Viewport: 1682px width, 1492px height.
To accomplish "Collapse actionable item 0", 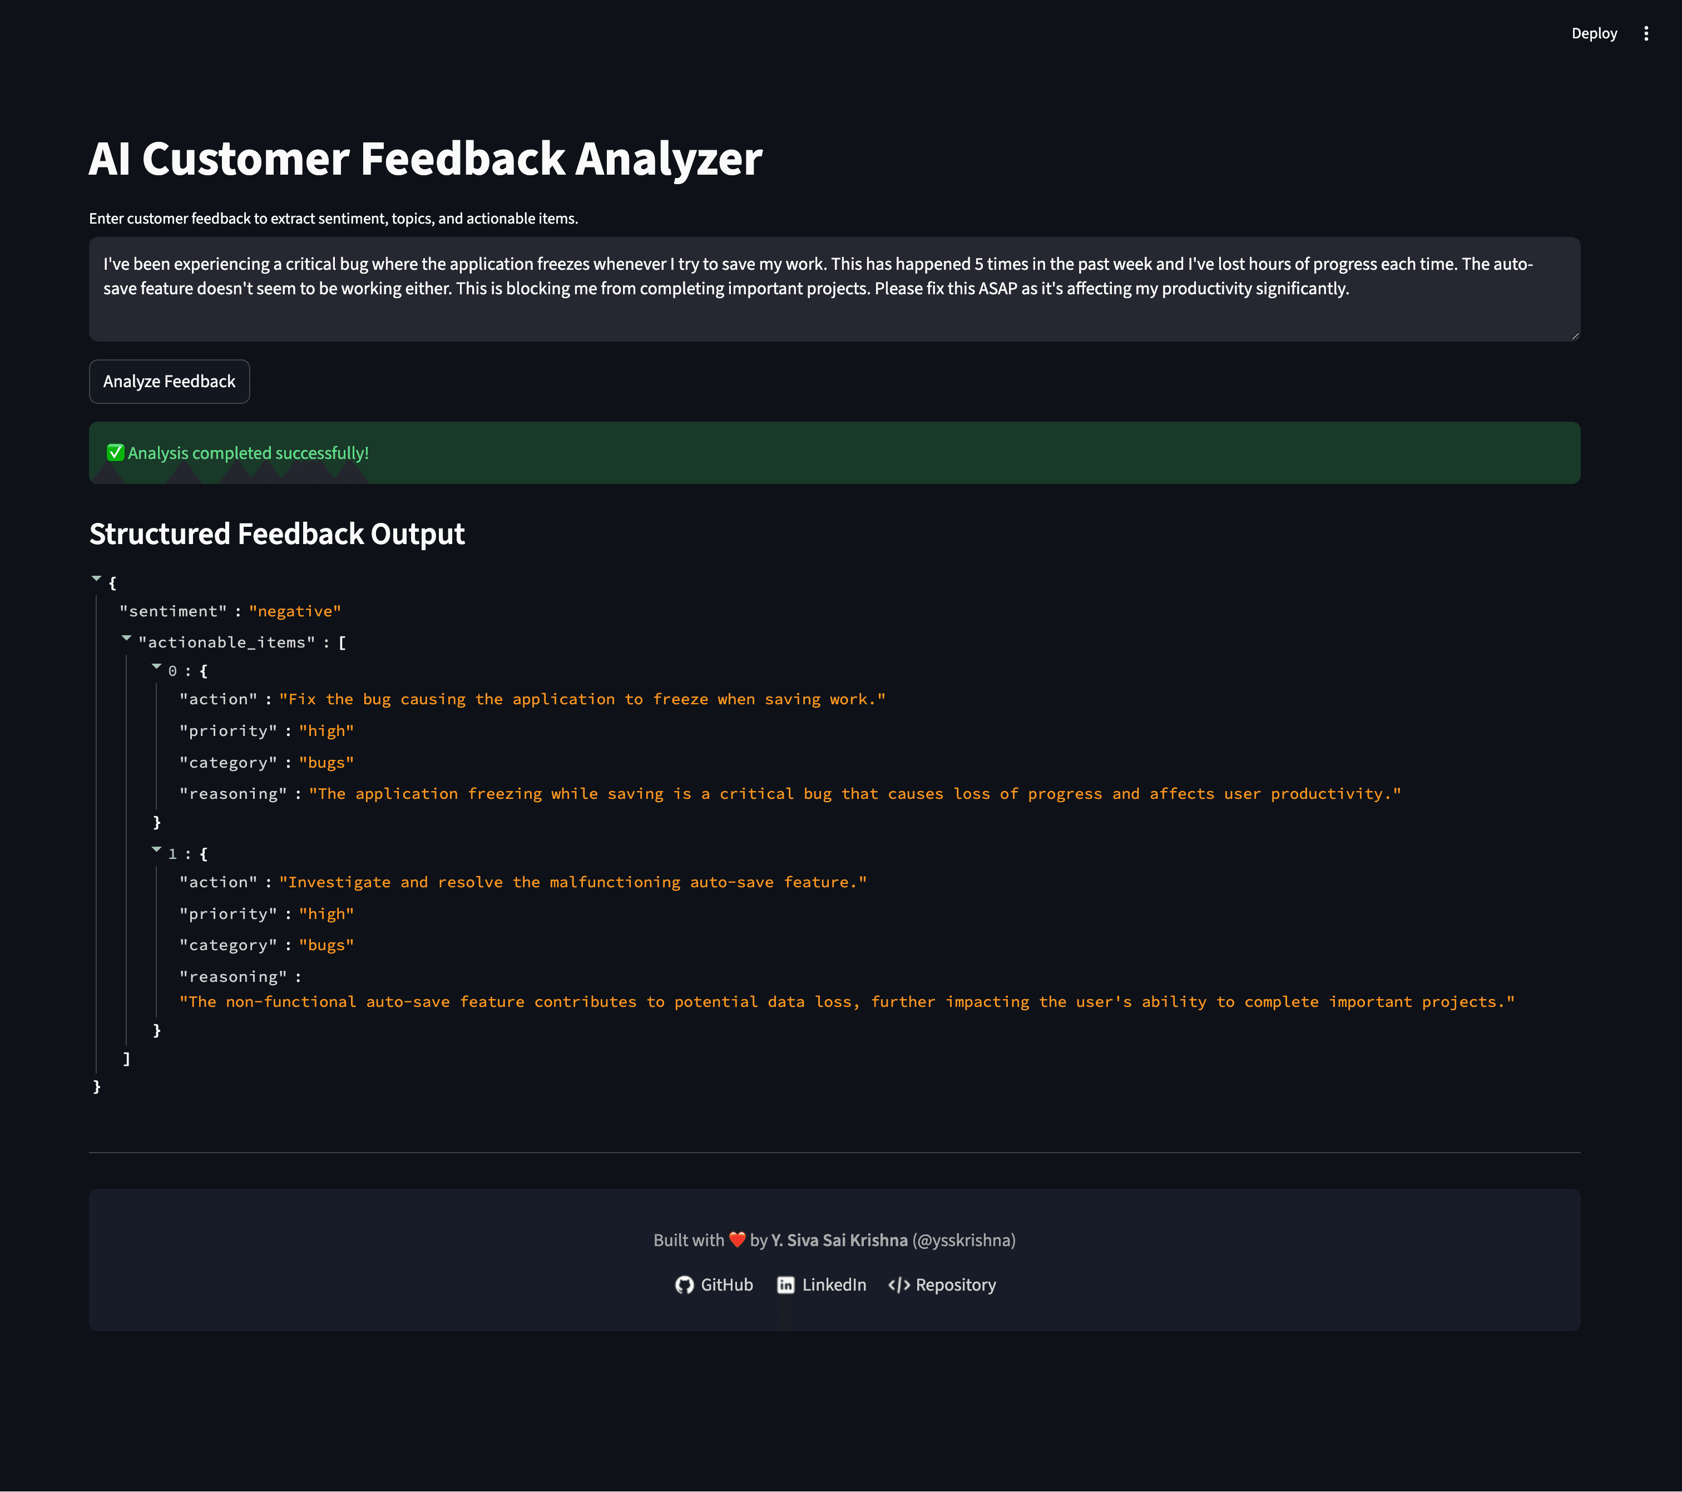I will click(156, 666).
